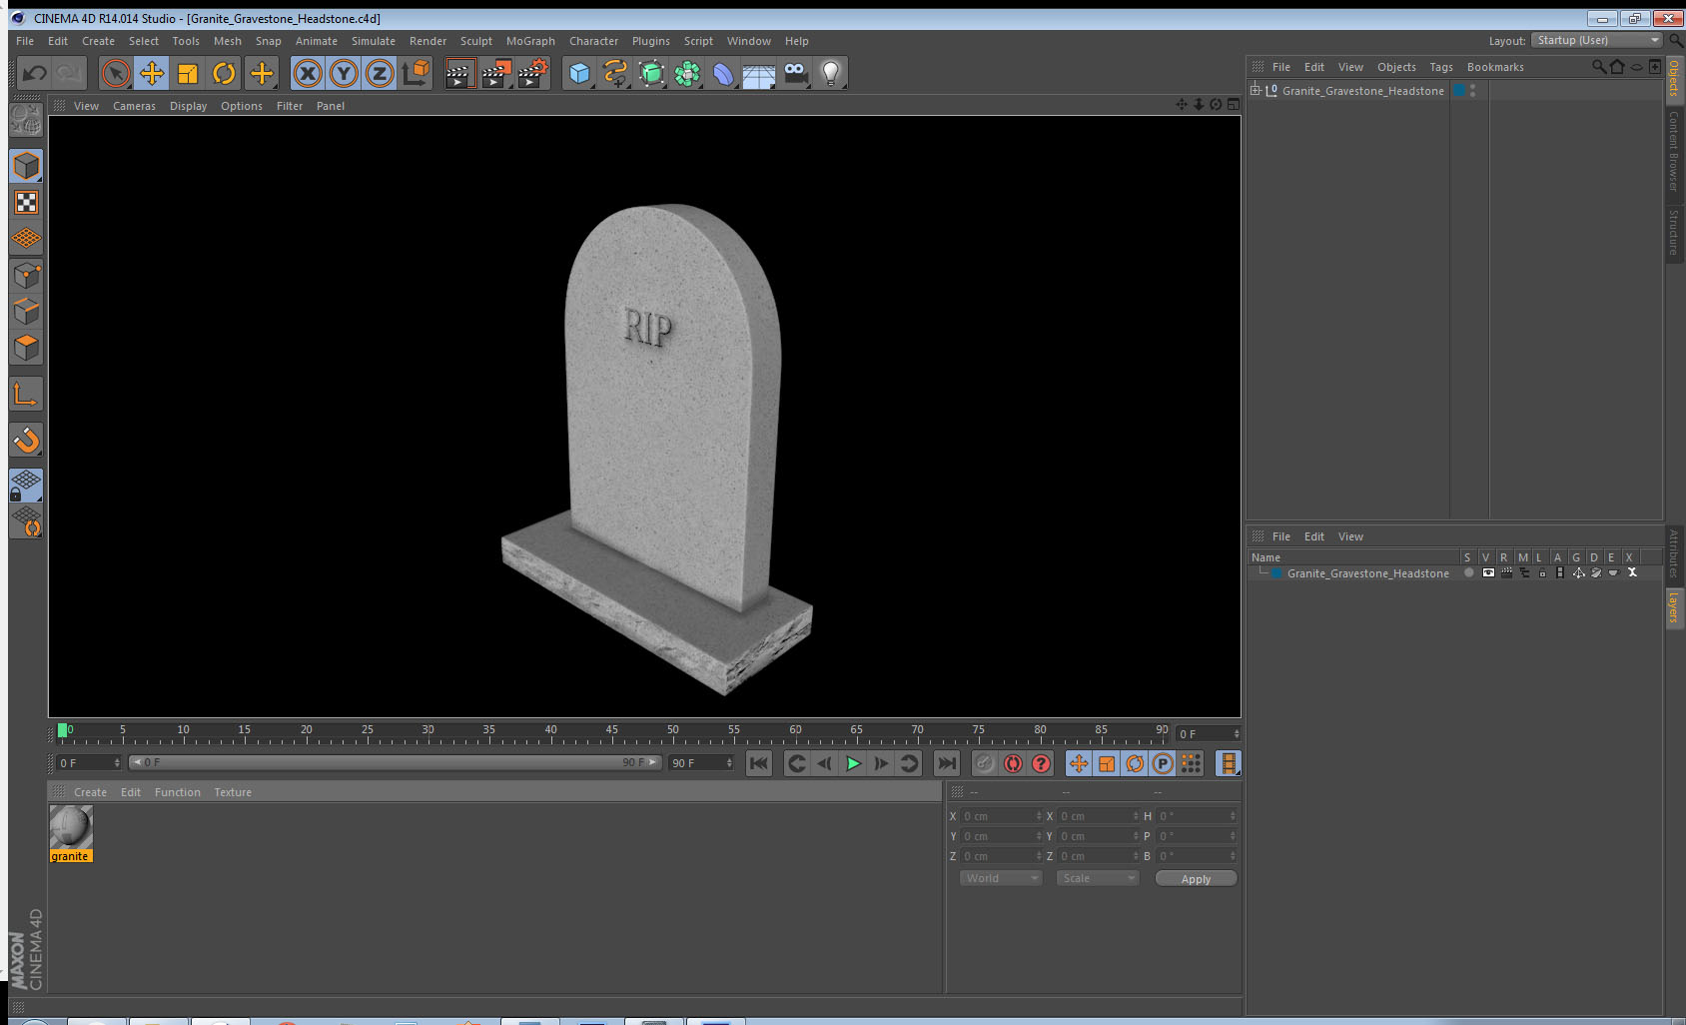
Task: Switch to Polygons mode
Action: (26, 348)
